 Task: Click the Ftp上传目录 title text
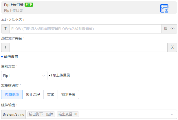coord(14,5)
